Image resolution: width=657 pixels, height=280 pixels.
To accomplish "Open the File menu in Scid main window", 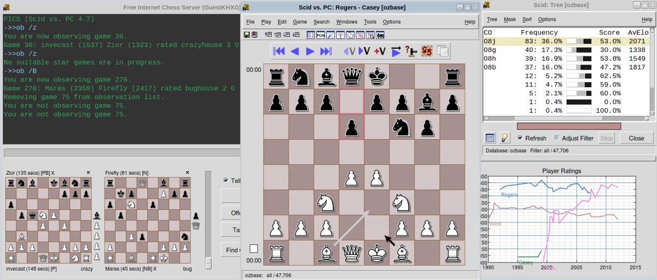I will (250, 22).
